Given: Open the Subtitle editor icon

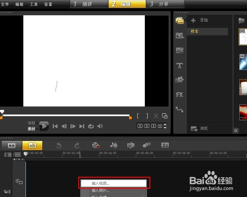Looking at the screenshot, I should [165, 145].
